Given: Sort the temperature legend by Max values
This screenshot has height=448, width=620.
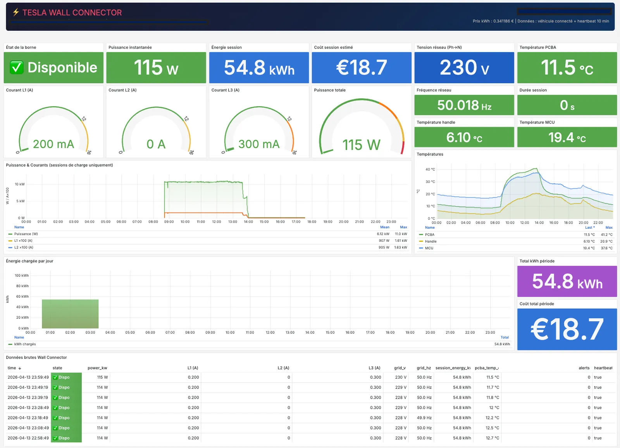Looking at the screenshot, I should 609,227.
